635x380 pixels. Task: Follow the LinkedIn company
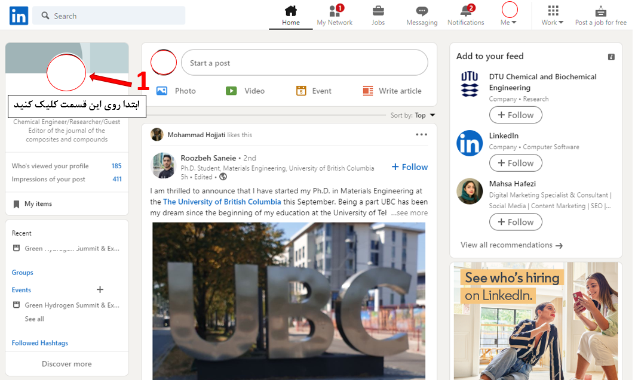click(x=516, y=163)
